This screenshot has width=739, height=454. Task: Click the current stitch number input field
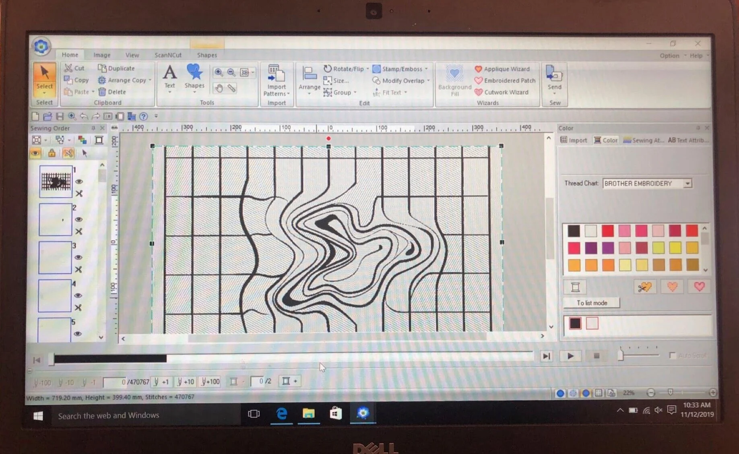coord(115,382)
